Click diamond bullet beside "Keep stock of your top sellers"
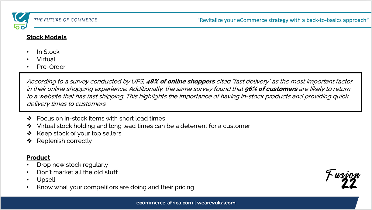This screenshot has height=210, width=372. [x=29, y=133]
